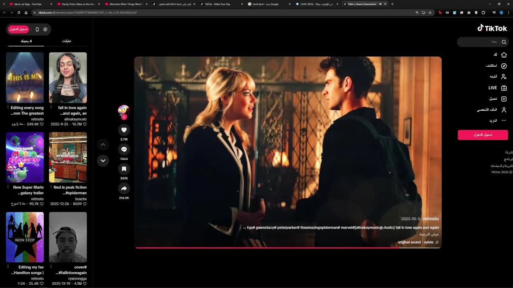The image size is (513, 288).
Task: Open the creator's profile avatar
Action: coord(124,111)
